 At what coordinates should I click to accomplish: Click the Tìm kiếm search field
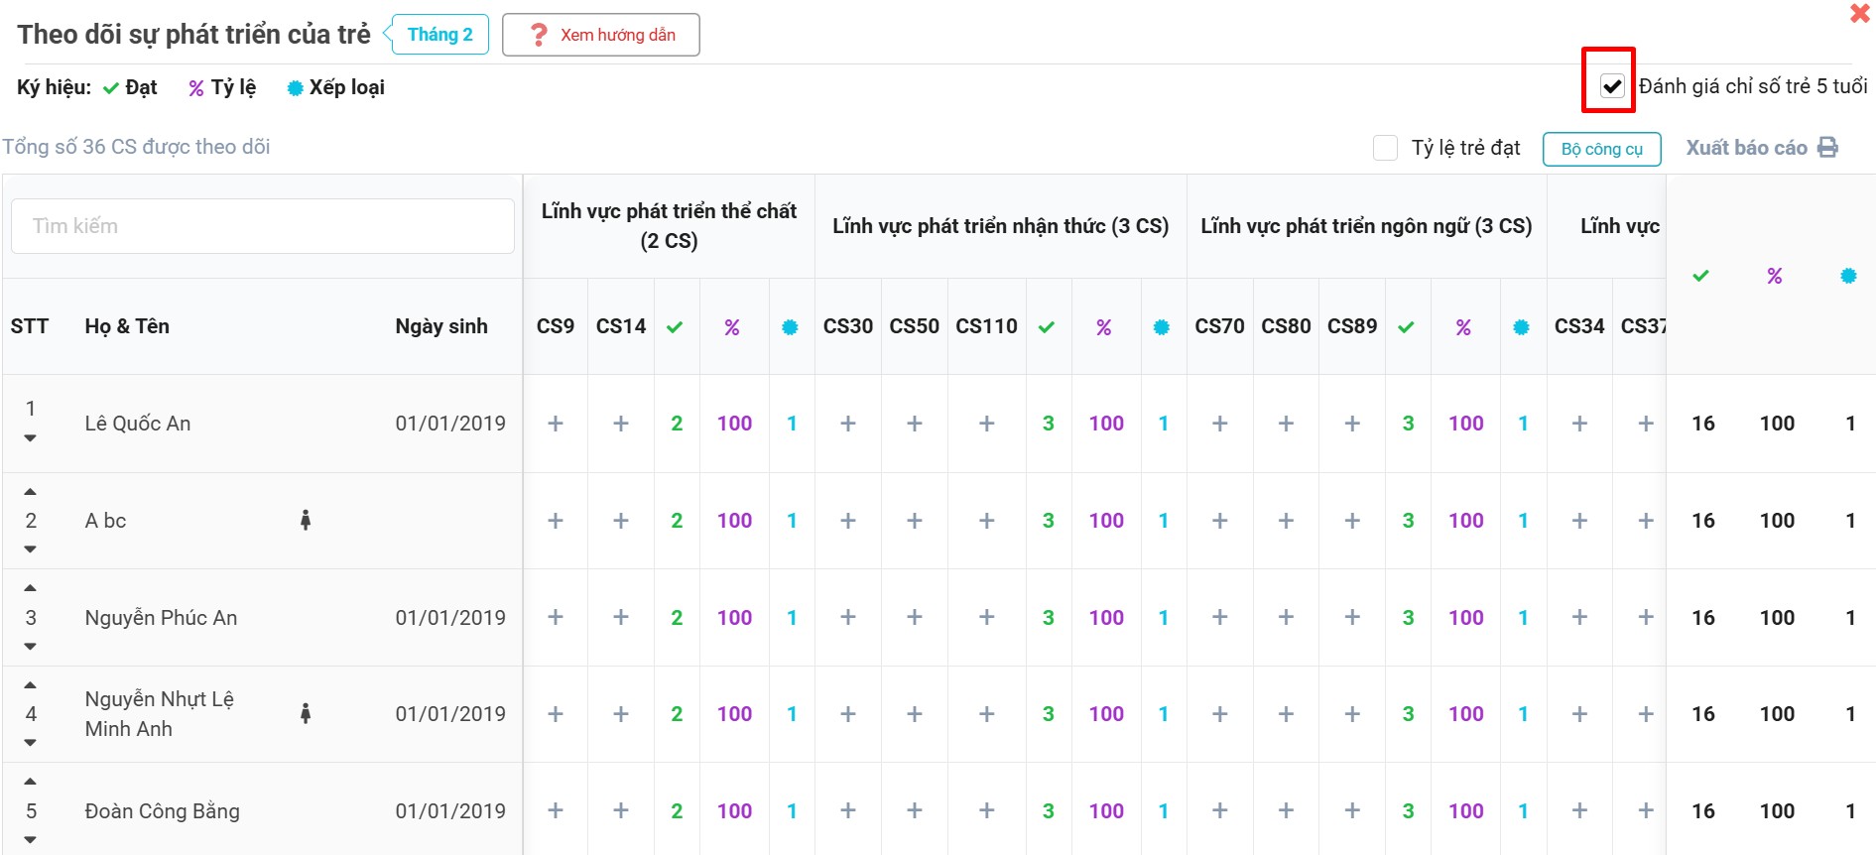coord(263,226)
